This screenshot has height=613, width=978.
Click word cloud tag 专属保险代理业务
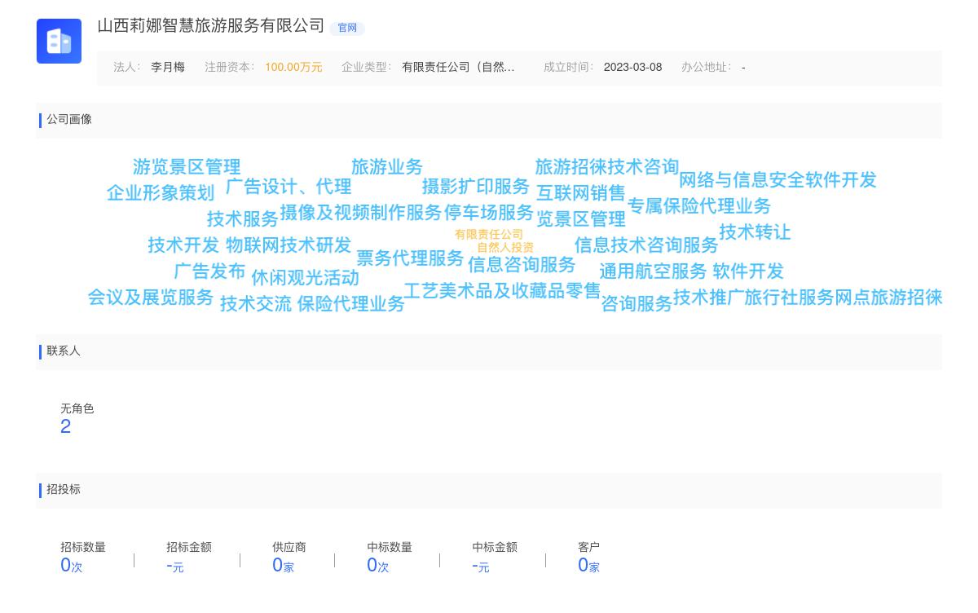pos(699,206)
